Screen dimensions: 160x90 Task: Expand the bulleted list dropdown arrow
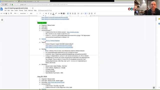(87, 13)
